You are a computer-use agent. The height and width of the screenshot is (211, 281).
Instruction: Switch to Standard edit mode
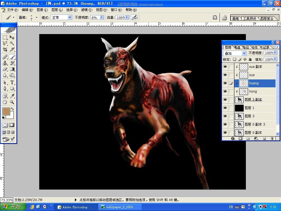click(x=5, y=125)
